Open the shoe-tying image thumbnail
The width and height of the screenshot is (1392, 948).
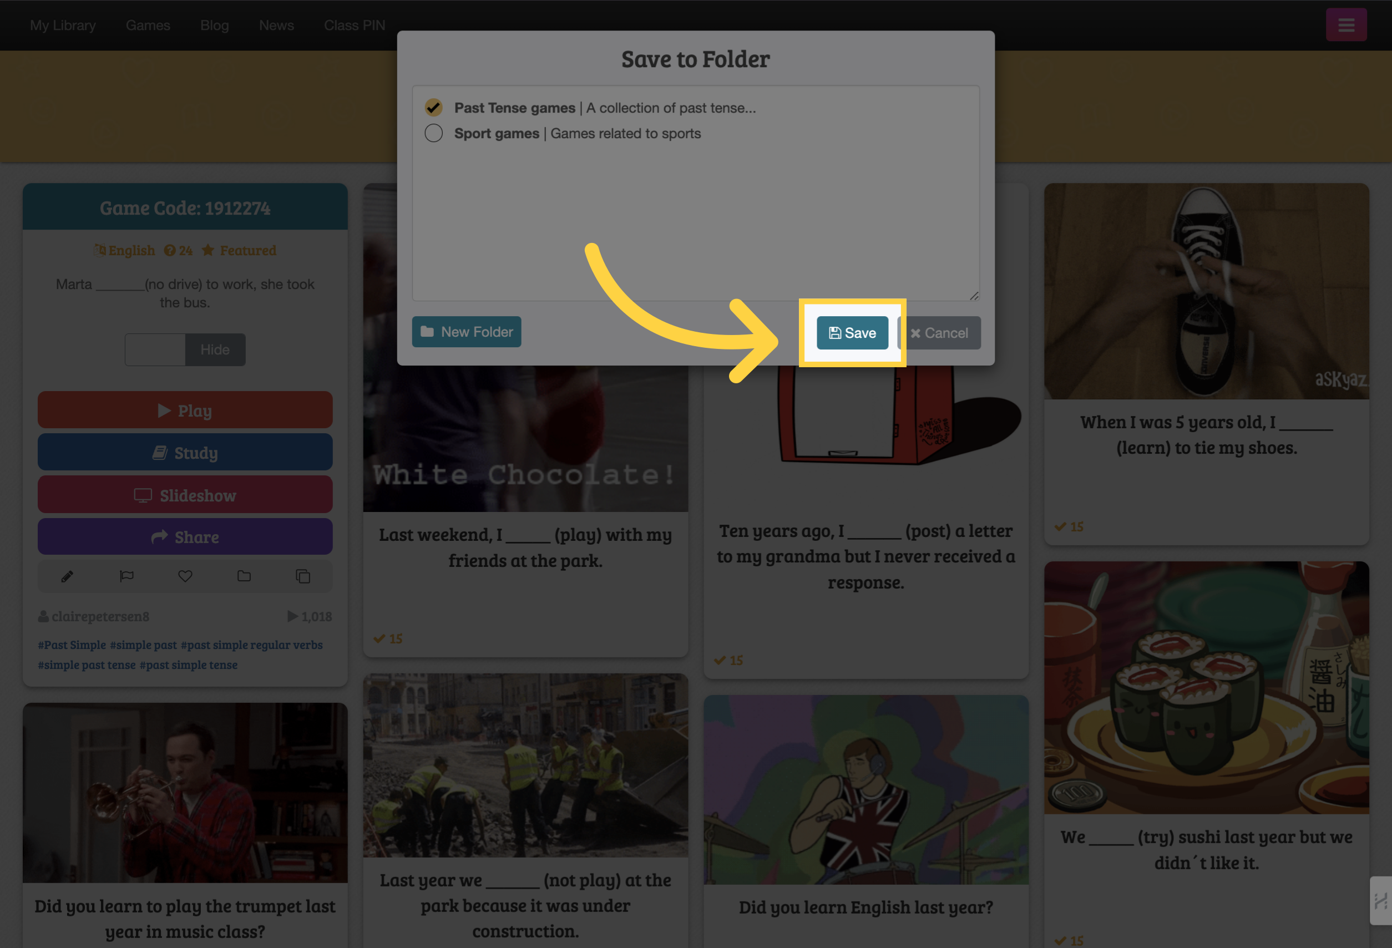(x=1206, y=291)
